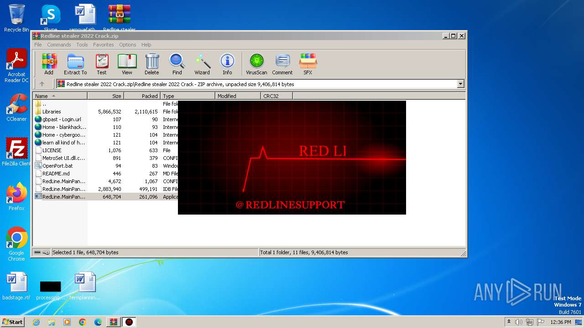584x328 pixels.
Task: Open the Comment toolbar icon
Action: (282, 64)
